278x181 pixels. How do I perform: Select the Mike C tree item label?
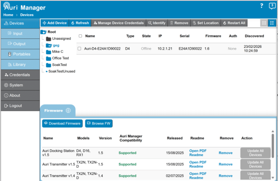pyautogui.click(x=58, y=52)
